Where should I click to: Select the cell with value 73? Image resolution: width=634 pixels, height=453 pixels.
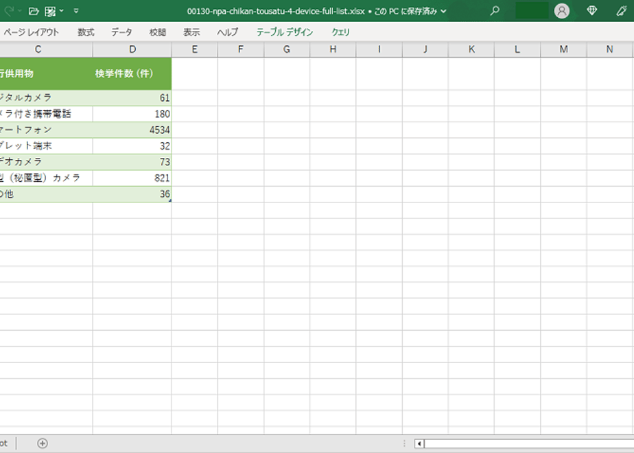pos(132,162)
